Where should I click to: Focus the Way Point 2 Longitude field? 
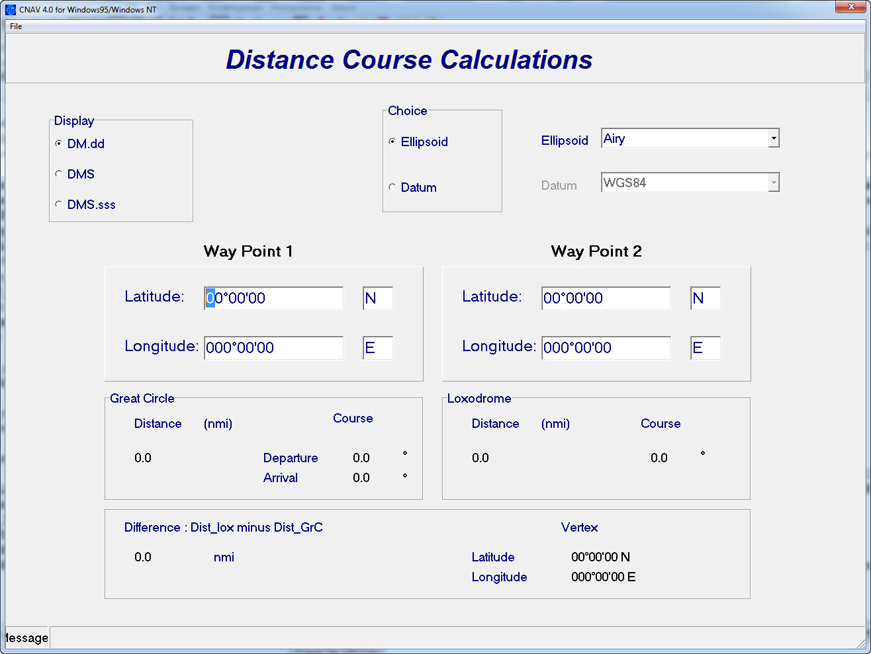point(606,348)
